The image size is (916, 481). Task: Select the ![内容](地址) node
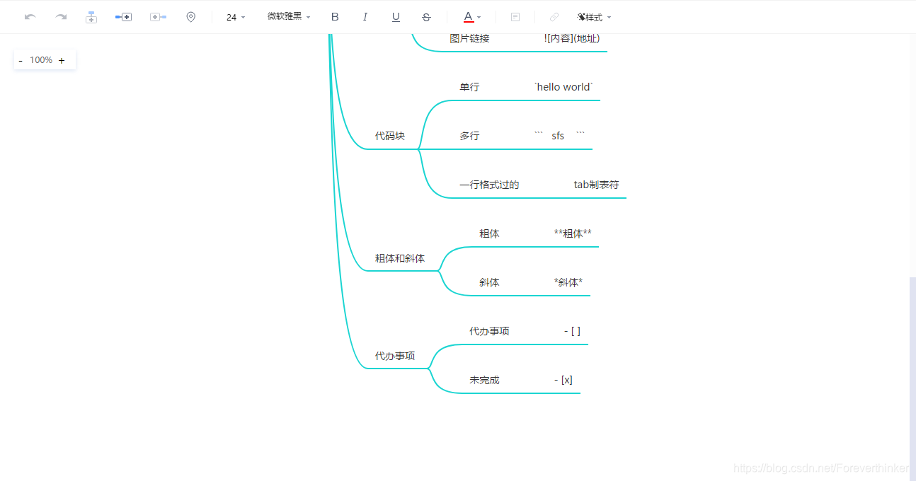[572, 38]
